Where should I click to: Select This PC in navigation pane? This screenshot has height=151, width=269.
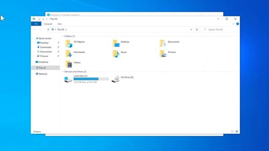(x=46, y=68)
